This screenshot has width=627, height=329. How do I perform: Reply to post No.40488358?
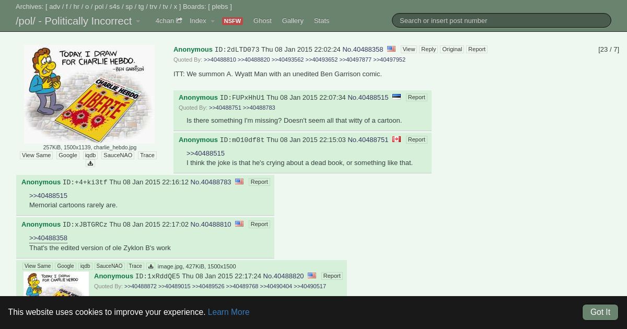[x=428, y=49]
